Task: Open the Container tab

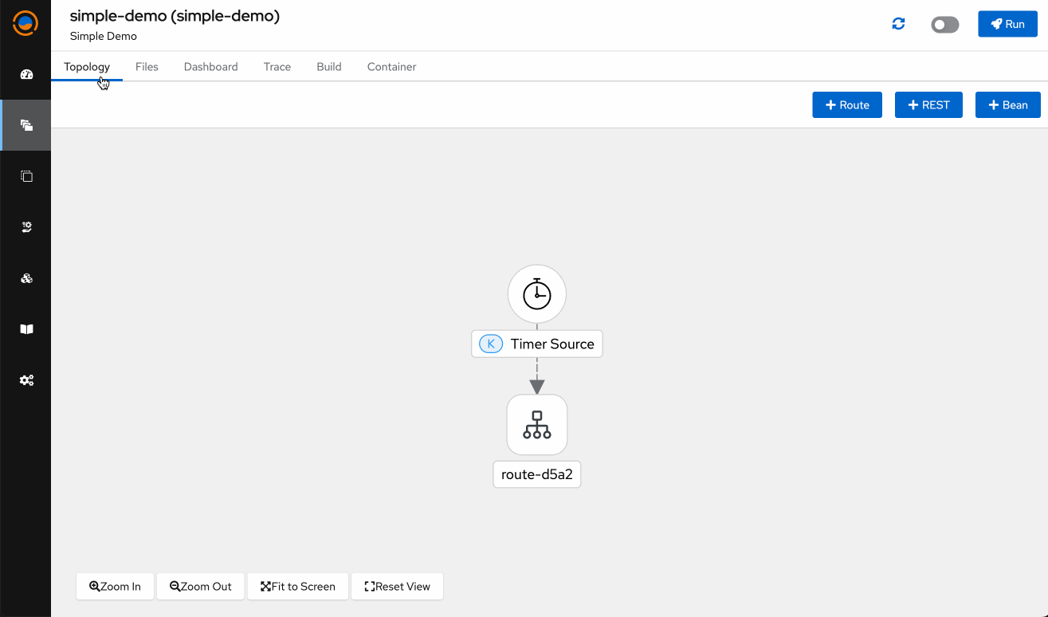Action: click(x=391, y=67)
